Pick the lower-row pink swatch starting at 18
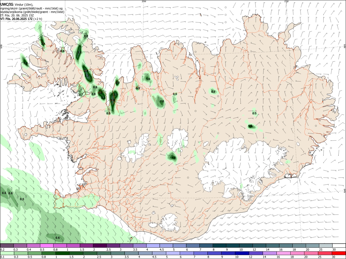Screen dimensions: 346x259 pyautogui.click(x=297, y=253)
